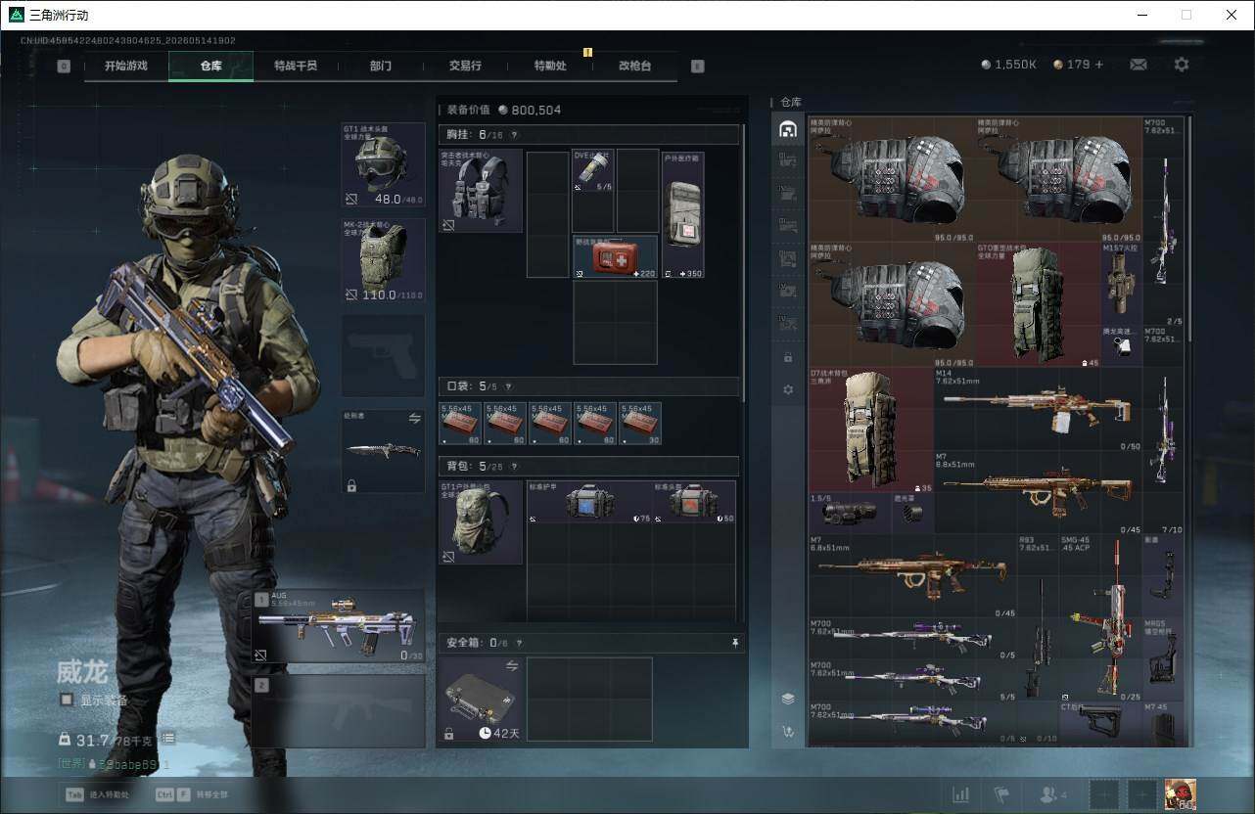This screenshot has height=814, width=1255.
Task: Click the flag icon in bottom bar
Action: pos(1001,794)
